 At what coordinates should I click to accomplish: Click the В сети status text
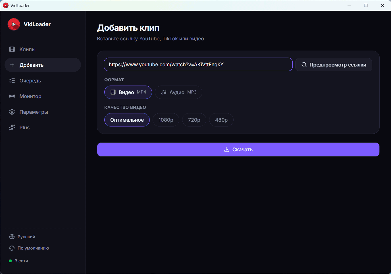[21, 261]
